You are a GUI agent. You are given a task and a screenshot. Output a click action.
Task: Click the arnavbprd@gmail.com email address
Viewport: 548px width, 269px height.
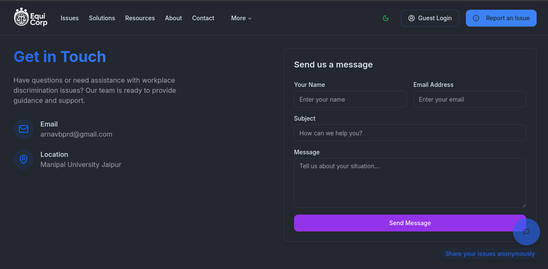click(x=76, y=134)
